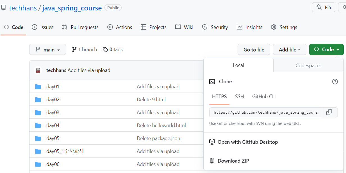Select the Local tab in clone panel
This screenshot has width=346, height=173.
238,65
